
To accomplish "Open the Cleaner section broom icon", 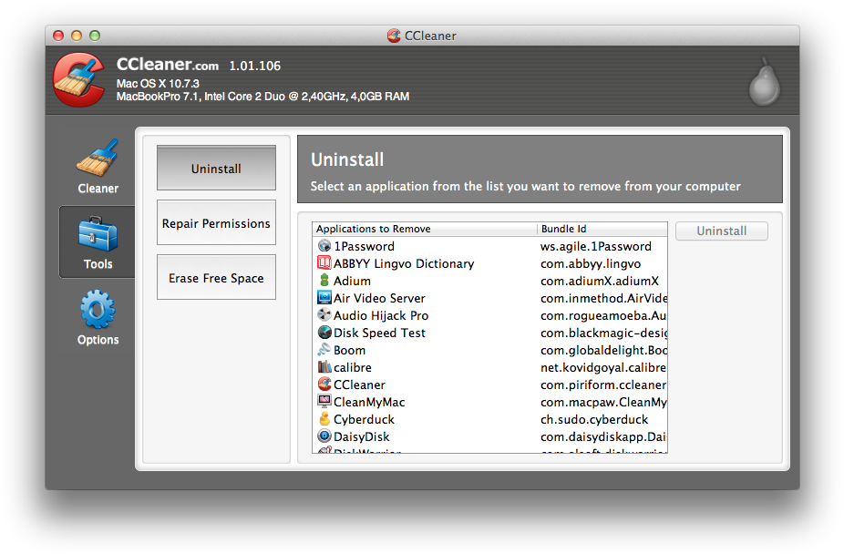I will coord(98,158).
